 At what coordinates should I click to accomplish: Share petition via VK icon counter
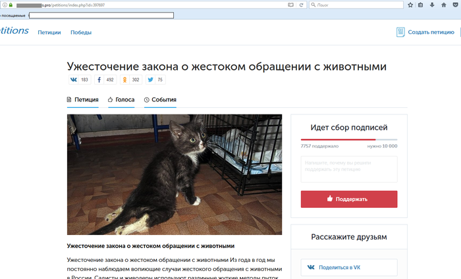(80, 80)
